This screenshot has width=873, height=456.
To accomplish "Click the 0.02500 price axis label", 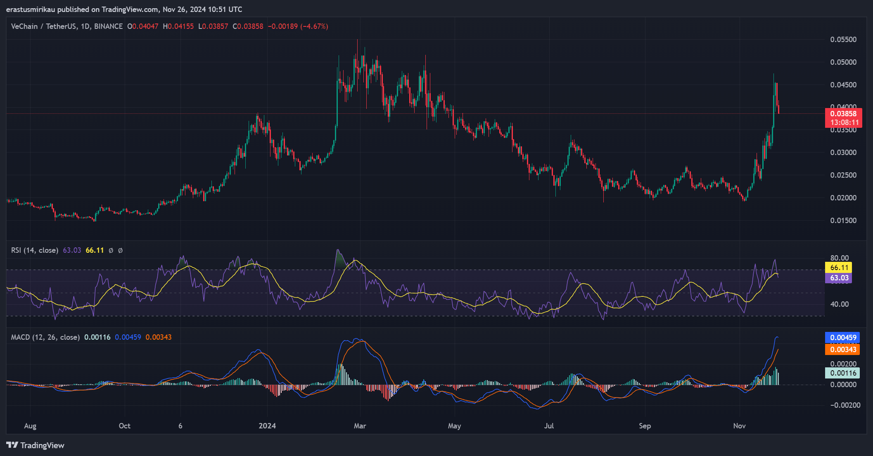I will click(x=843, y=175).
